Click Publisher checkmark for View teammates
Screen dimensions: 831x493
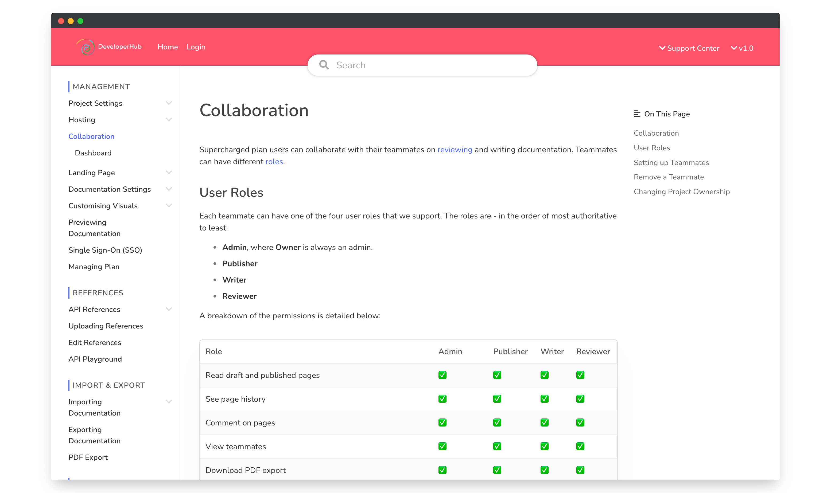[497, 446]
